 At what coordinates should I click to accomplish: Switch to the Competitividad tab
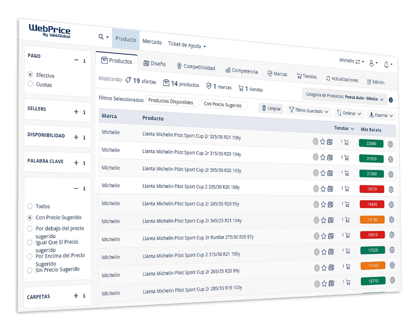coord(196,67)
